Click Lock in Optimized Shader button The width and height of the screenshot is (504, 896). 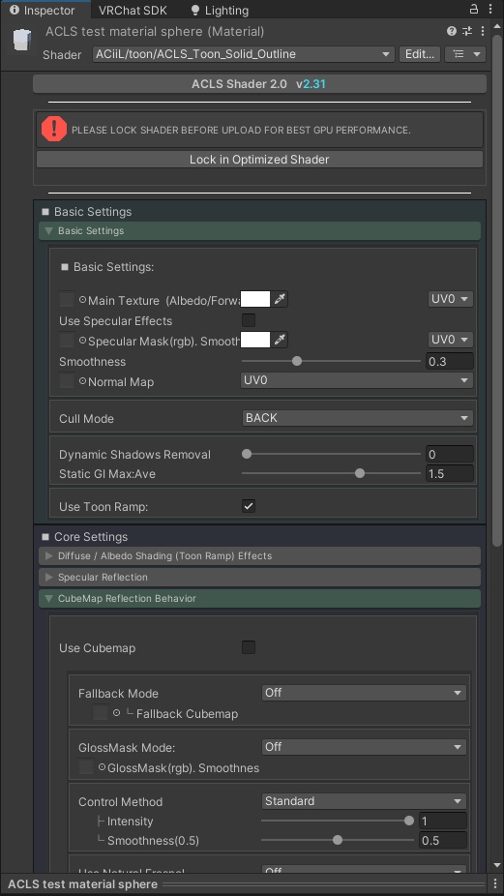pos(259,160)
